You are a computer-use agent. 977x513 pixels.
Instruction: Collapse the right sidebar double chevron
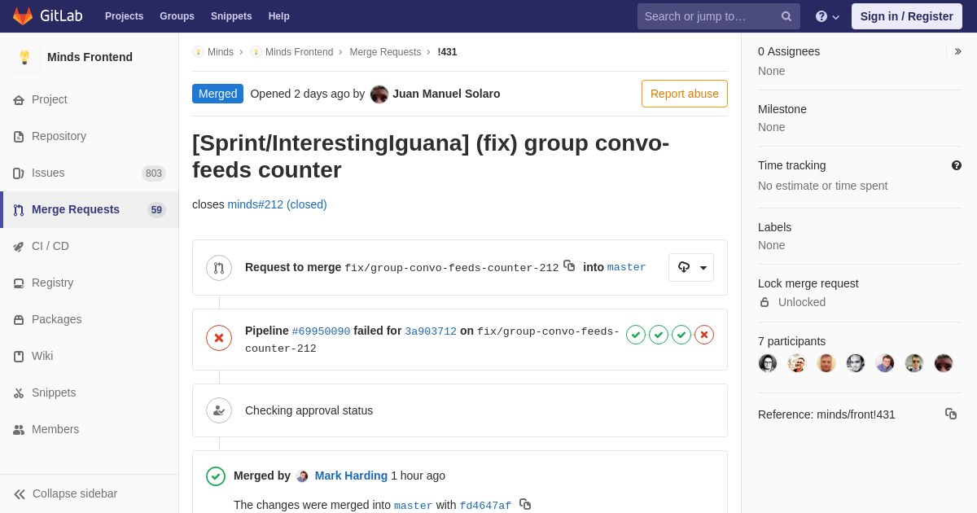tap(957, 51)
